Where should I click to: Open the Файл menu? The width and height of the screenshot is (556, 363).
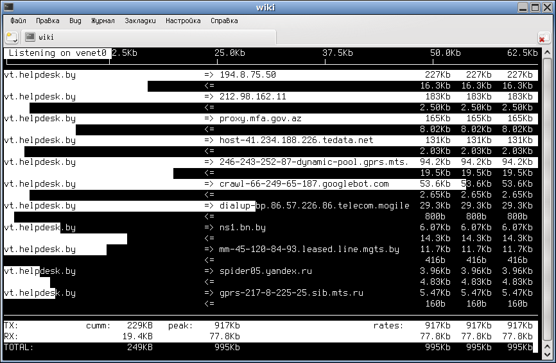tap(17, 21)
